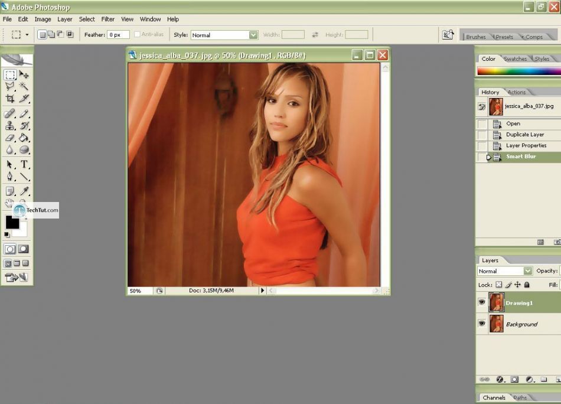The image size is (561, 404).
Task: Select the Magic Wand tool
Action: tap(24, 86)
